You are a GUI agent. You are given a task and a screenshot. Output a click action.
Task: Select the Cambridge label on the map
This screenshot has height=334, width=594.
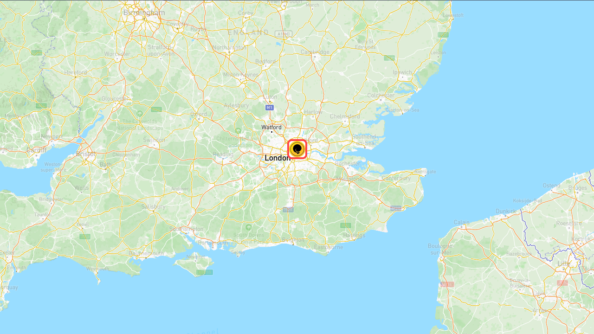pos(315,52)
